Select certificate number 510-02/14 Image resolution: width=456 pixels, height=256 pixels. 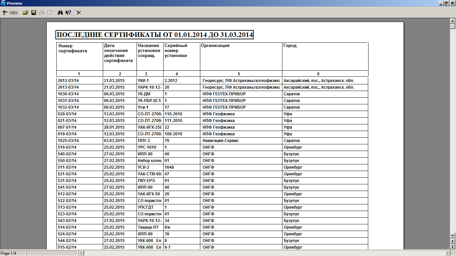pos(67,147)
